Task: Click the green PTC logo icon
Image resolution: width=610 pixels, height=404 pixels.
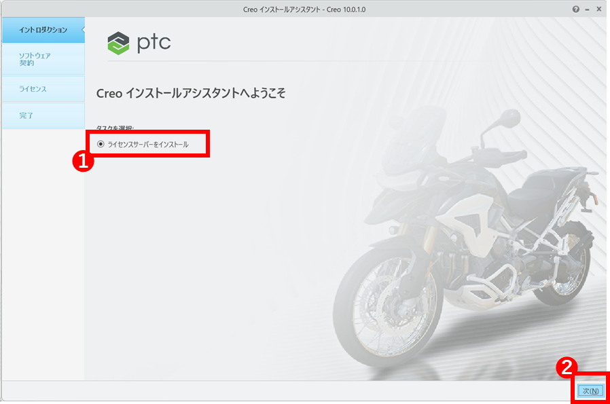Action: click(118, 43)
